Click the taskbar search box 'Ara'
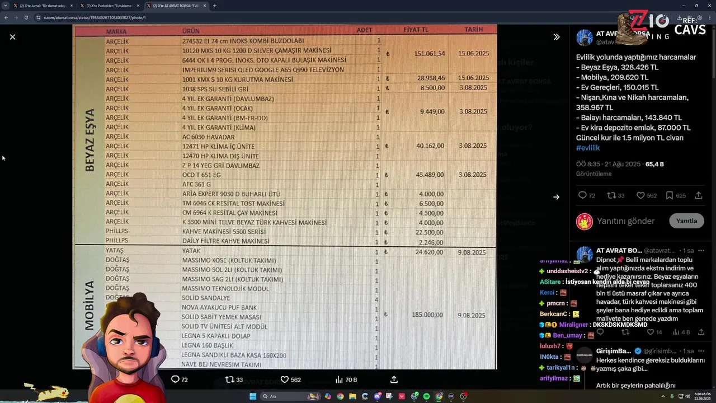The height and width of the screenshot is (403, 716). tap(291, 396)
